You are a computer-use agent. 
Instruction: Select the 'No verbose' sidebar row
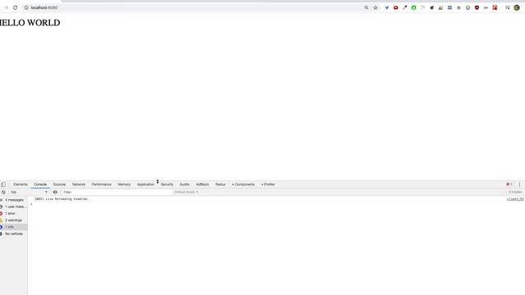tap(14, 234)
